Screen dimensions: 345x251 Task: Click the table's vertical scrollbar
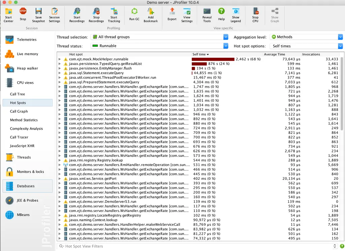342,93
